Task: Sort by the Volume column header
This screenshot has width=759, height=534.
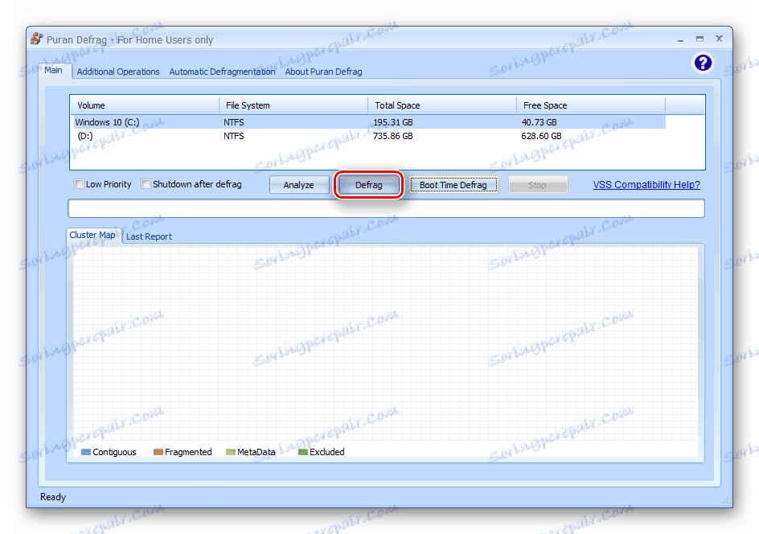Action: 145,105
